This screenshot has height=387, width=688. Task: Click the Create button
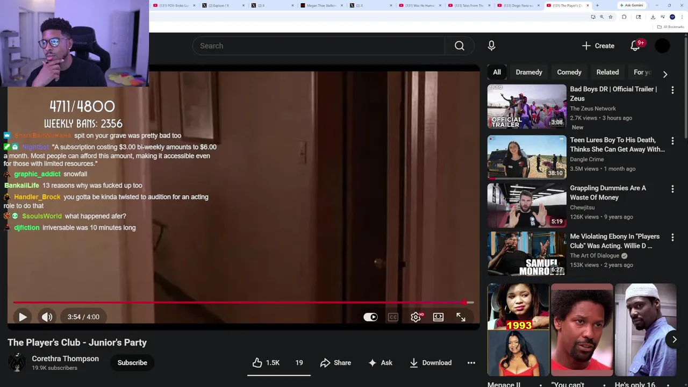(598, 46)
